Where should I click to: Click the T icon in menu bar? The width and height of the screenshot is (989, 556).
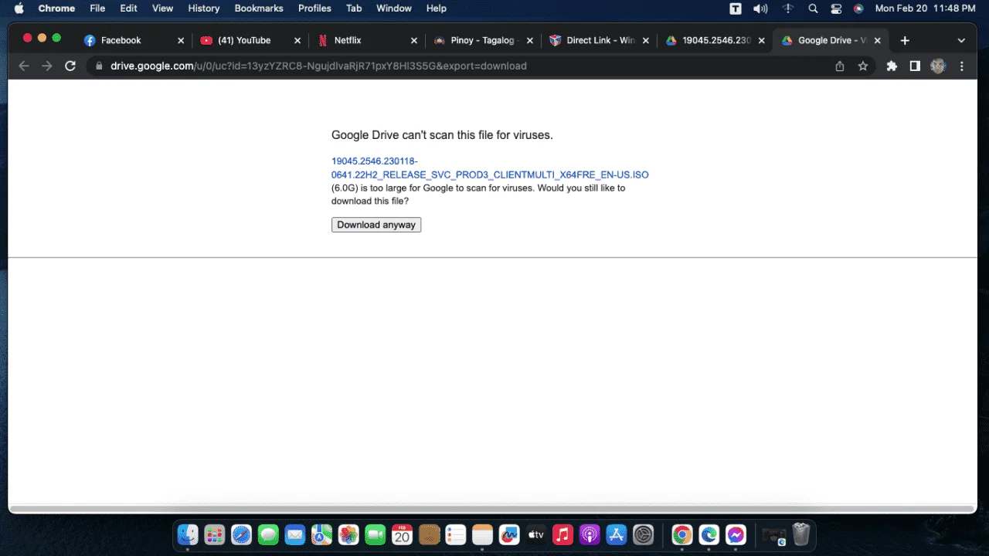736,8
